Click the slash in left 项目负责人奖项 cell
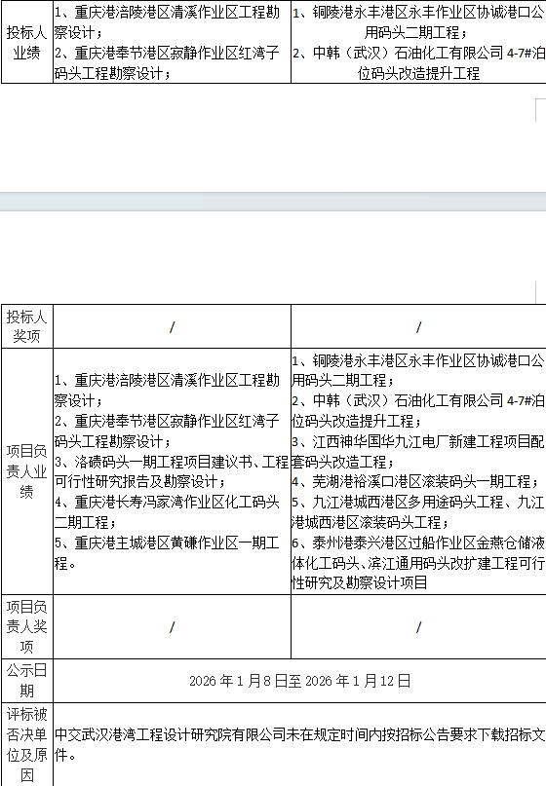Image resolution: width=546 pixels, height=786 pixels. [172, 627]
